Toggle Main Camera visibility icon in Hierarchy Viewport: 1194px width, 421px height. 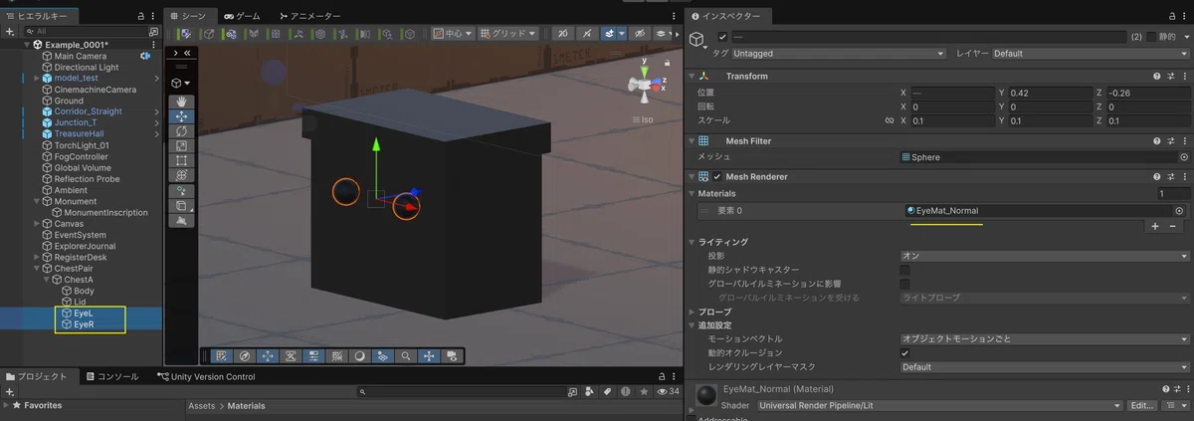144,57
